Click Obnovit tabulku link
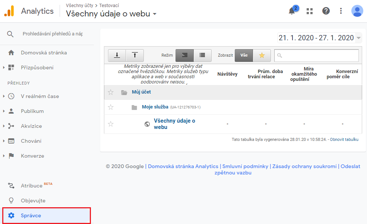The image size is (367, 224). [344, 139]
